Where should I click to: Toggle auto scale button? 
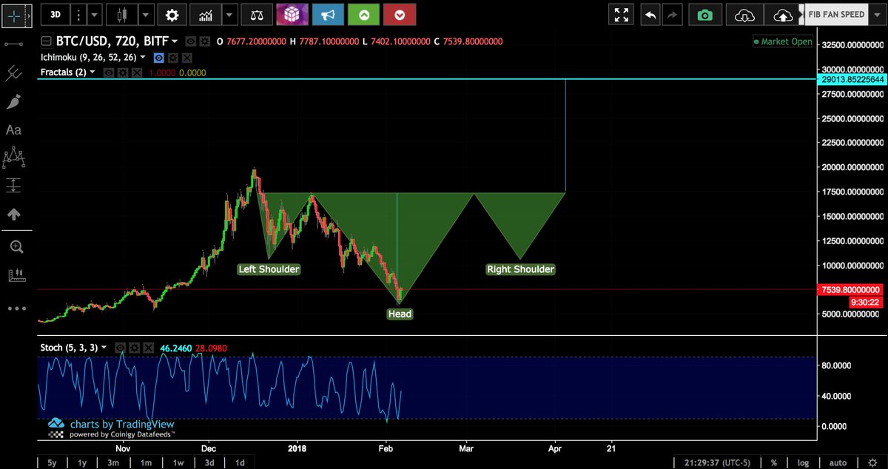(x=838, y=462)
